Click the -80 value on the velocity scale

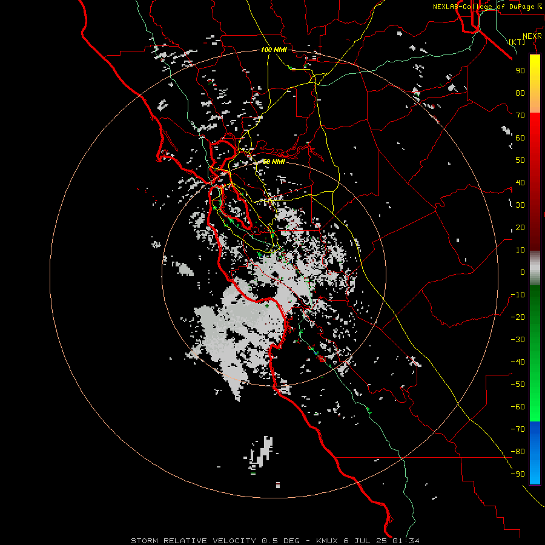518,452
